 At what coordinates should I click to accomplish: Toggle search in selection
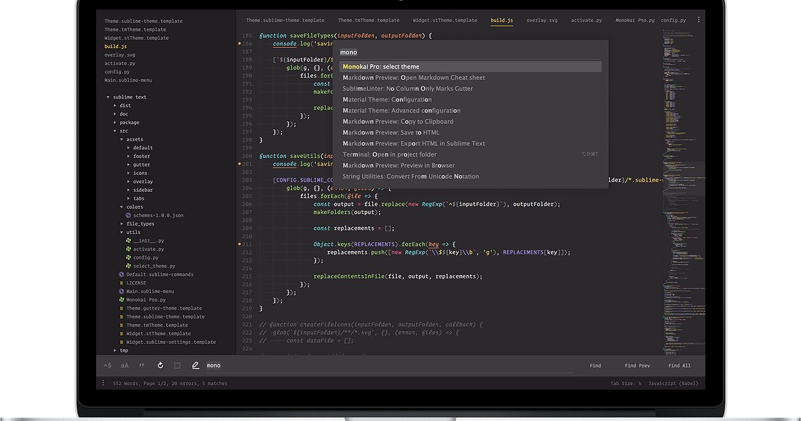(176, 365)
